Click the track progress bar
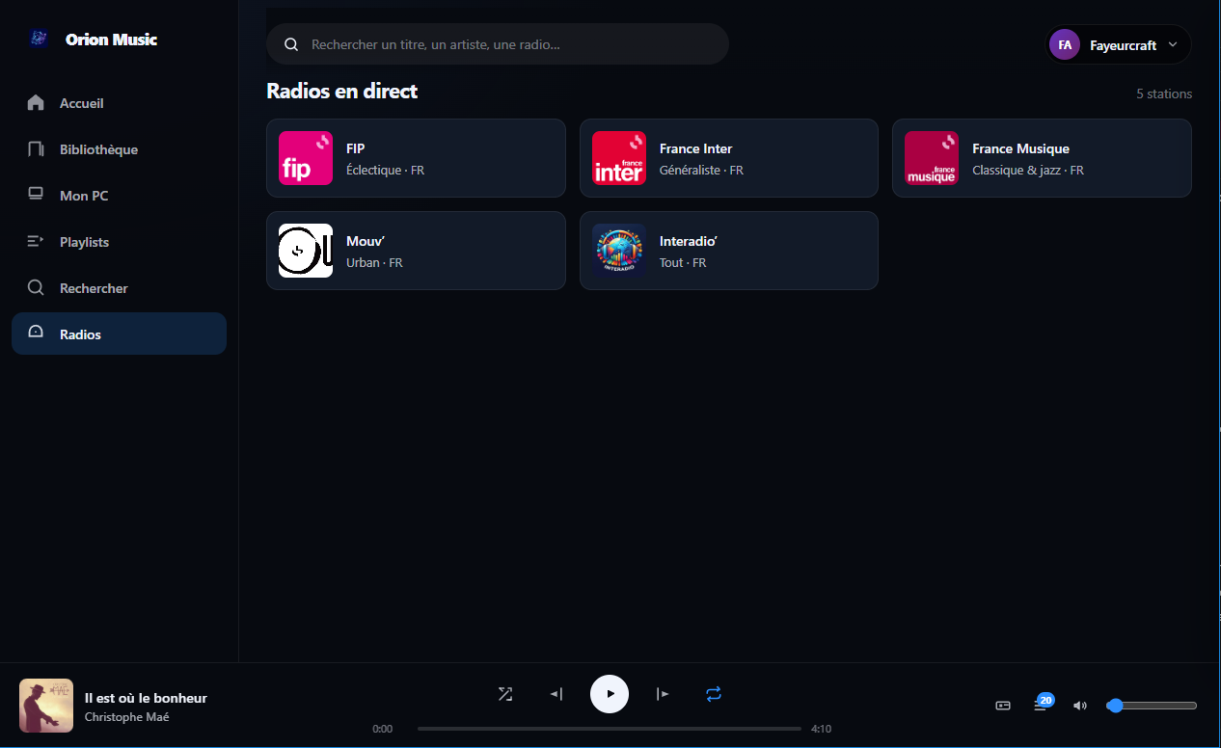This screenshot has width=1221, height=748. point(610,729)
